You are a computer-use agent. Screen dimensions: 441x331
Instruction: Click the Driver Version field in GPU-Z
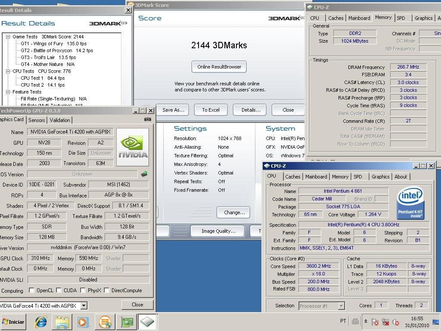88,247
